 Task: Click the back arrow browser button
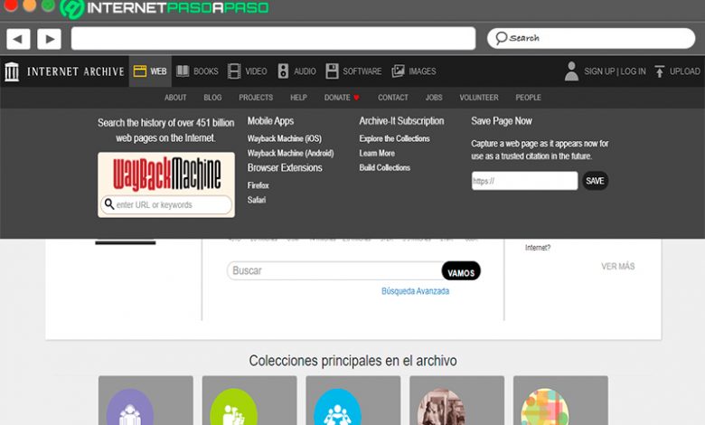[18, 39]
